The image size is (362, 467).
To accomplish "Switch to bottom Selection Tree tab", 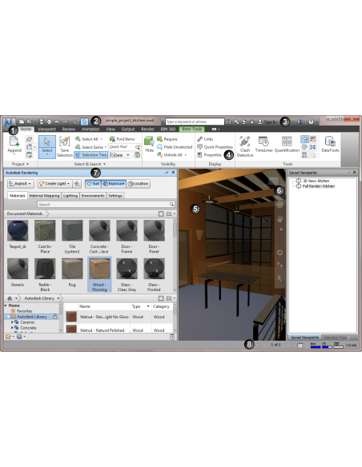I will [x=335, y=337].
